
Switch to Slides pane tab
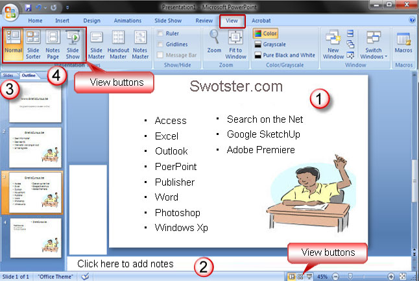[x=8, y=75]
